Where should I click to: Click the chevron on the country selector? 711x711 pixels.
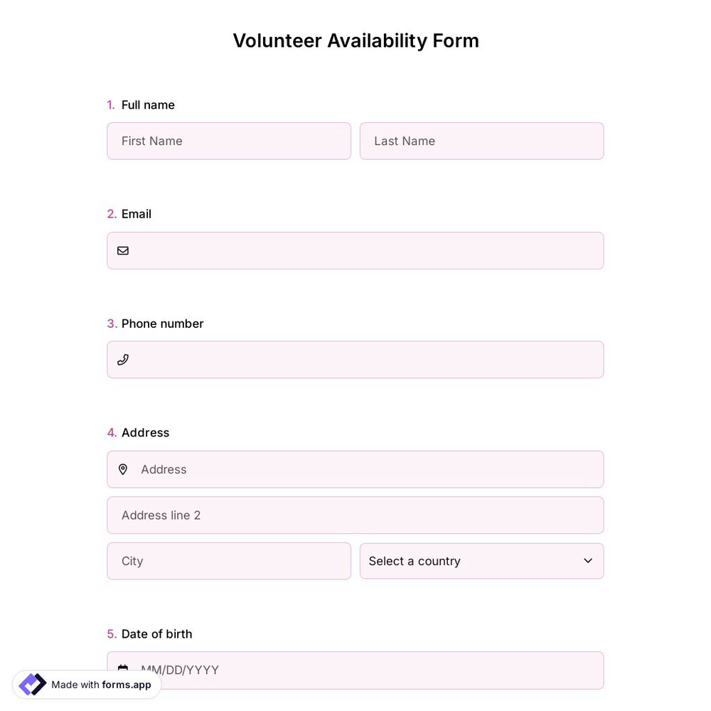point(588,561)
